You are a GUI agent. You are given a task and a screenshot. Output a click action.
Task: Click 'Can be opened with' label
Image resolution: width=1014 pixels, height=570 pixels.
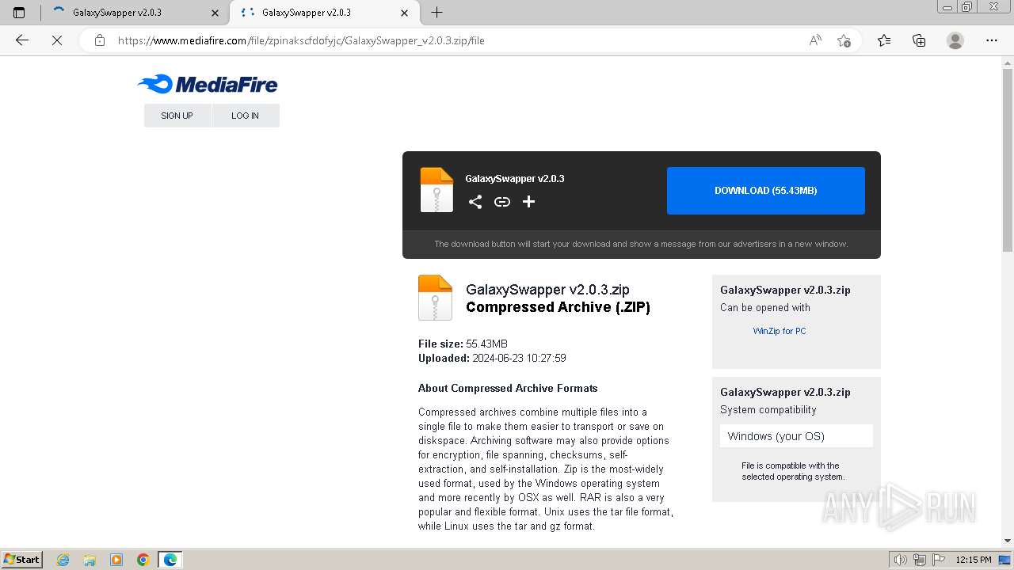tap(765, 307)
